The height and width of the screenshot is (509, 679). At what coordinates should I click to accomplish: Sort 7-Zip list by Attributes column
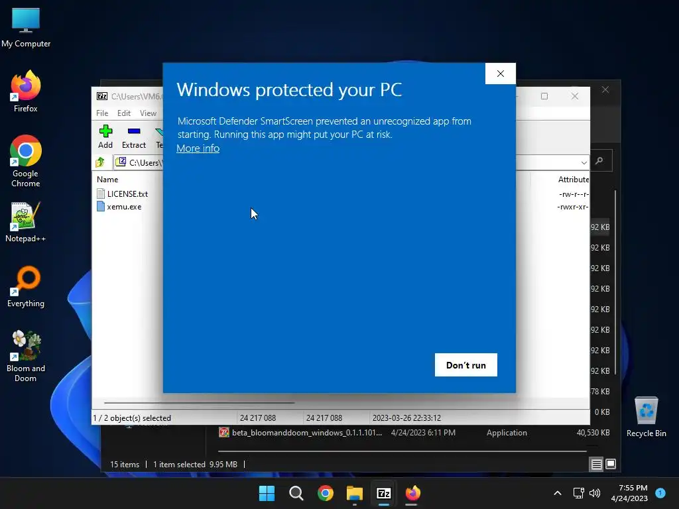pos(574,179)
